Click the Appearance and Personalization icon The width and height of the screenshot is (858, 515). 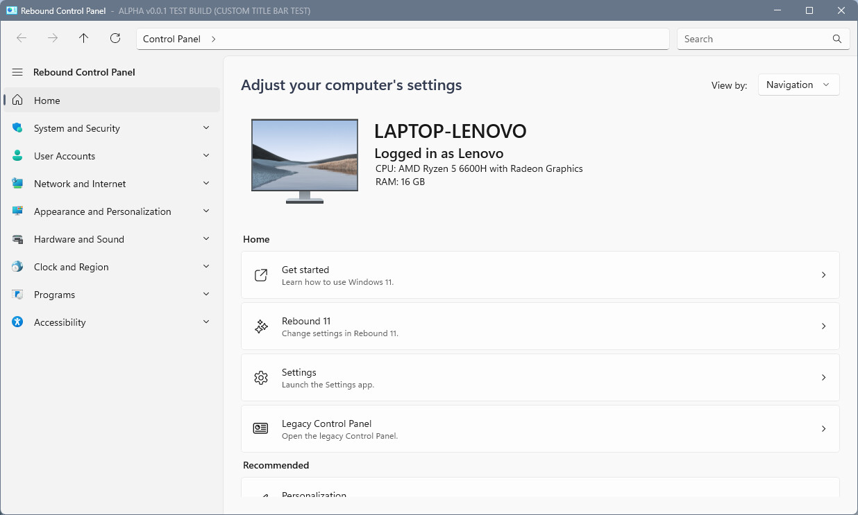click(18, 211)
